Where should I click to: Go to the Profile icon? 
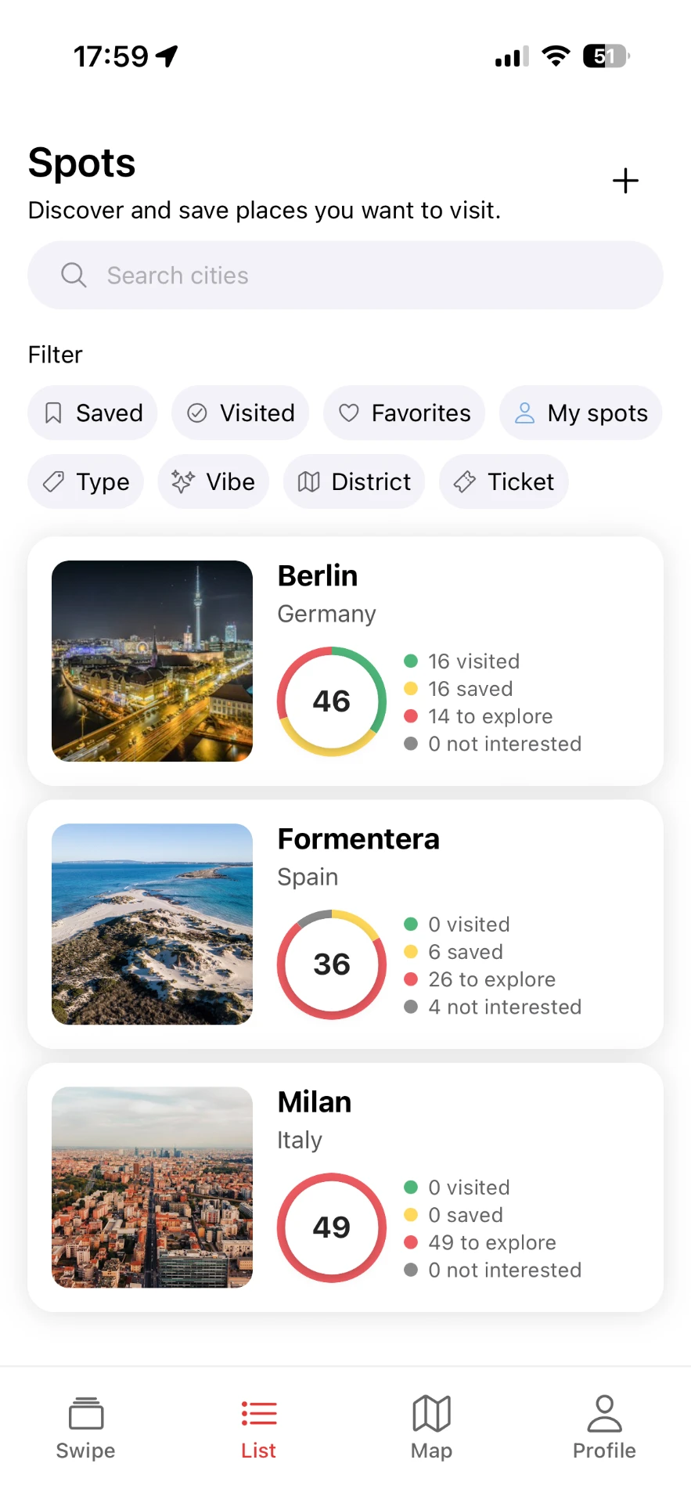[x=604, y=1413]
